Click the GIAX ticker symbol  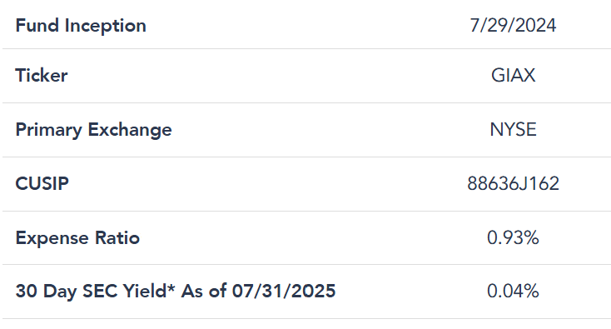(x=513, y=75)
